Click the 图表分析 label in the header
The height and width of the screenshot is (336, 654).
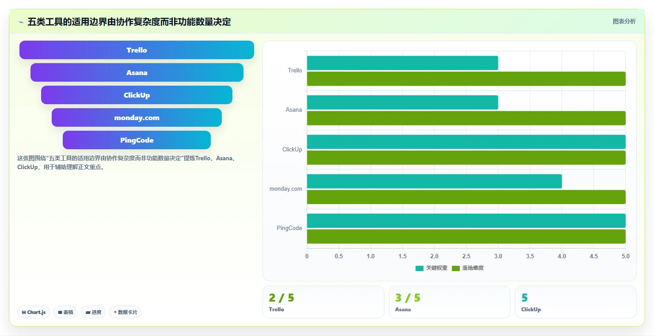624,21
